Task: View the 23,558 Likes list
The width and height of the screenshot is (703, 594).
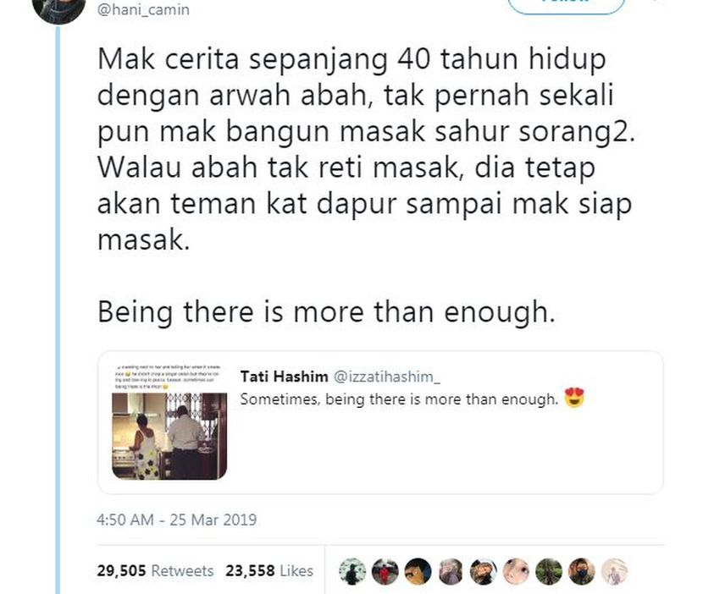Action: (269, 570)
